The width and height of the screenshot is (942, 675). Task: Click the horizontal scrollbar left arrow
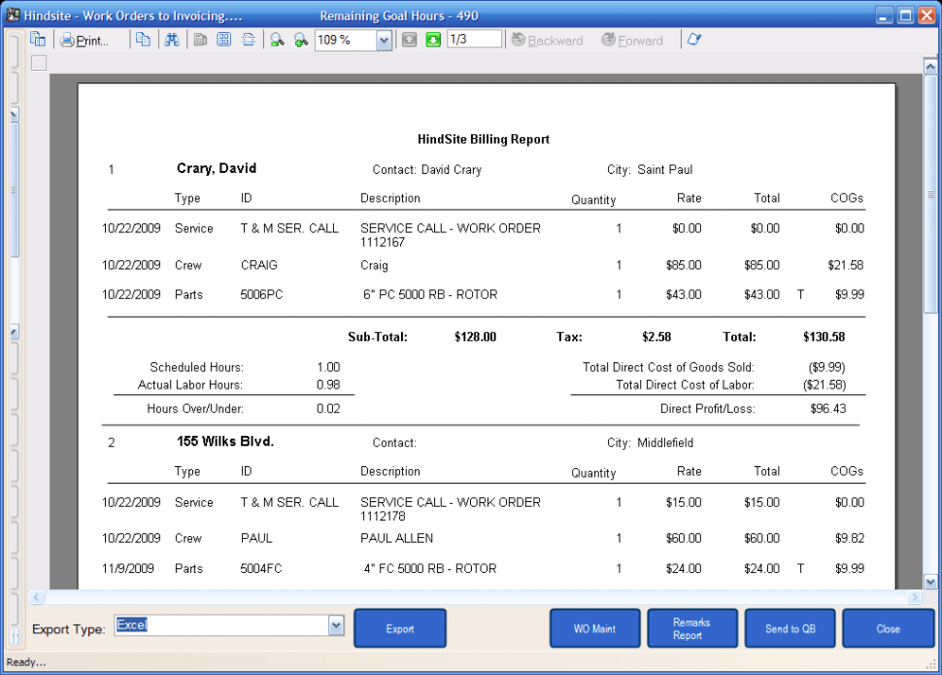37,597
